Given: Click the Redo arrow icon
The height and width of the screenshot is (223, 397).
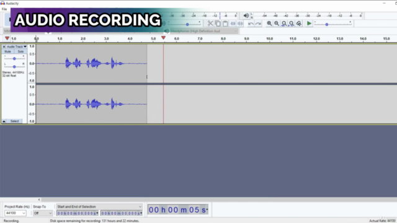Looking at the screenshot, I should coord(258,24).
